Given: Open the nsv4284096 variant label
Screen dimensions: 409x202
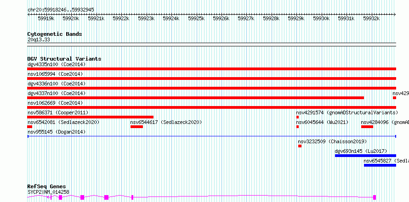Looking at the screenshot, I should (385, 122).
